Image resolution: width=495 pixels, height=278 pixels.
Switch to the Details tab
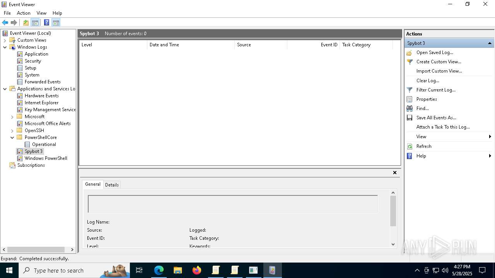(x=112, y=185)
